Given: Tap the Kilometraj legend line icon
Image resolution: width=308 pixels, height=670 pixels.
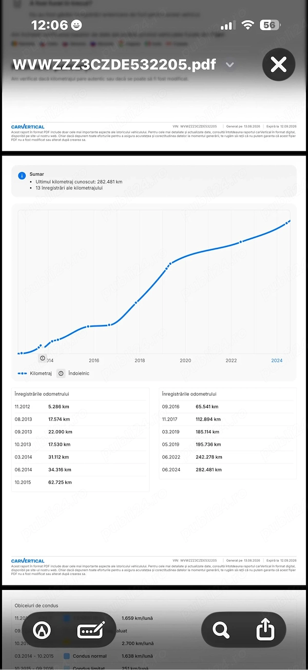Looking at the screenshot, I should [22, 373].
